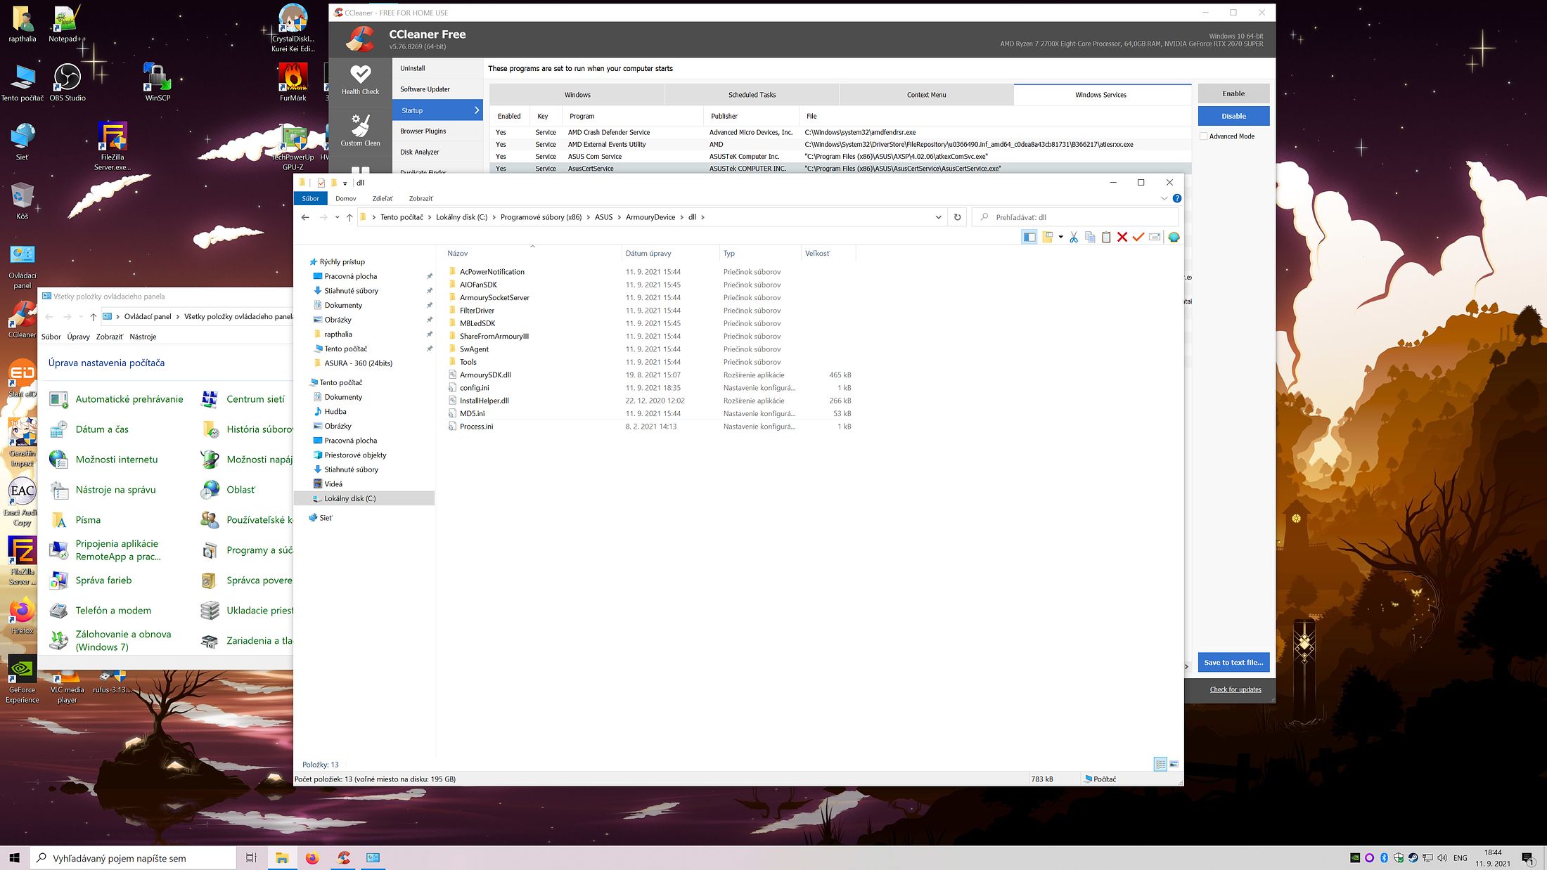Open the Quick Access Toolbar customize dropdown
The width and height of the screenshot is (1547, 870).
click(x=345, y=183)
